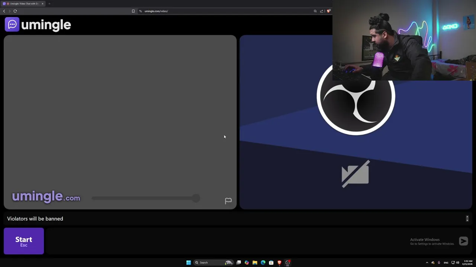Open Microsoft Edge from the taskbar
Viewport: 476px width, 267px height.
(x=263, y=263)
